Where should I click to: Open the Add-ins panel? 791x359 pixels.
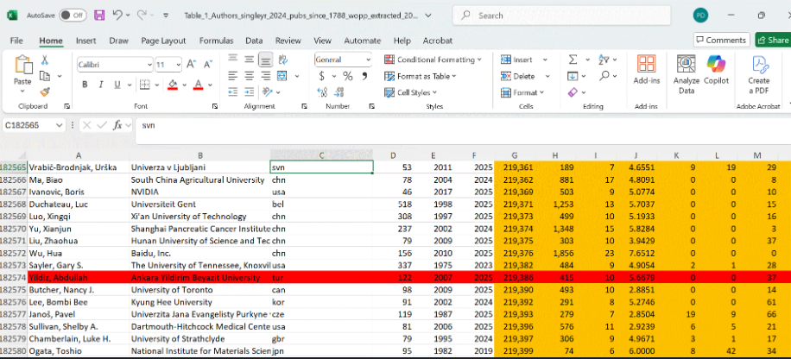[x=646, y=70]
